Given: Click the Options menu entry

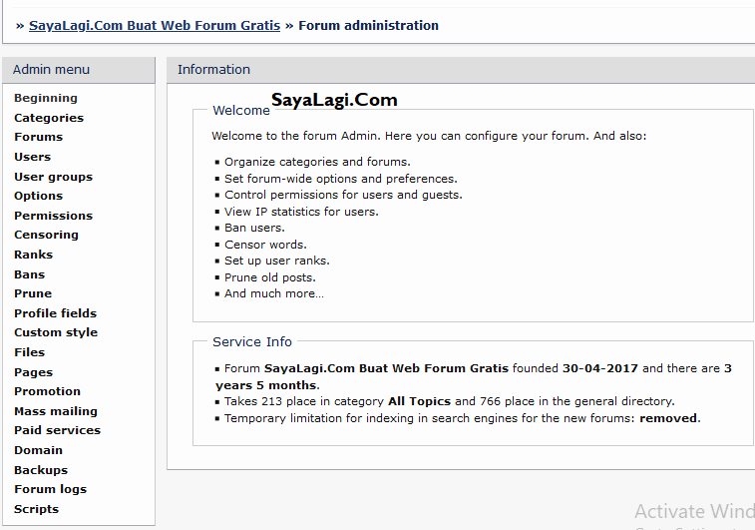Looking at the screenshot, I should point(38,196).
